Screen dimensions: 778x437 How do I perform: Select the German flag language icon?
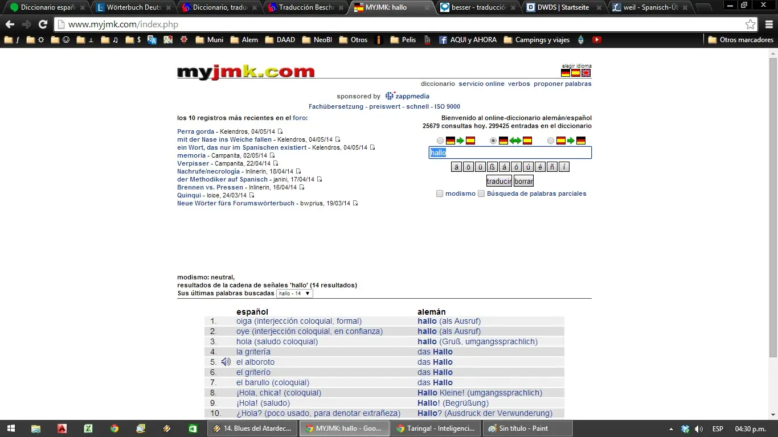click(x=566, y=73)
